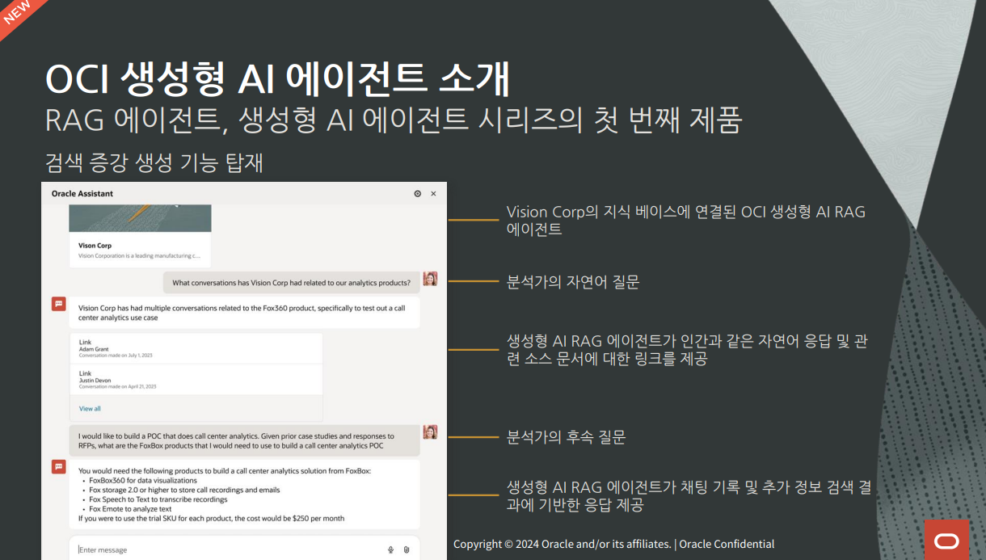Click user avatar next to POC question
Image resolution: width=986 pixels, height=560 pixels.
[x=430, y=432]
